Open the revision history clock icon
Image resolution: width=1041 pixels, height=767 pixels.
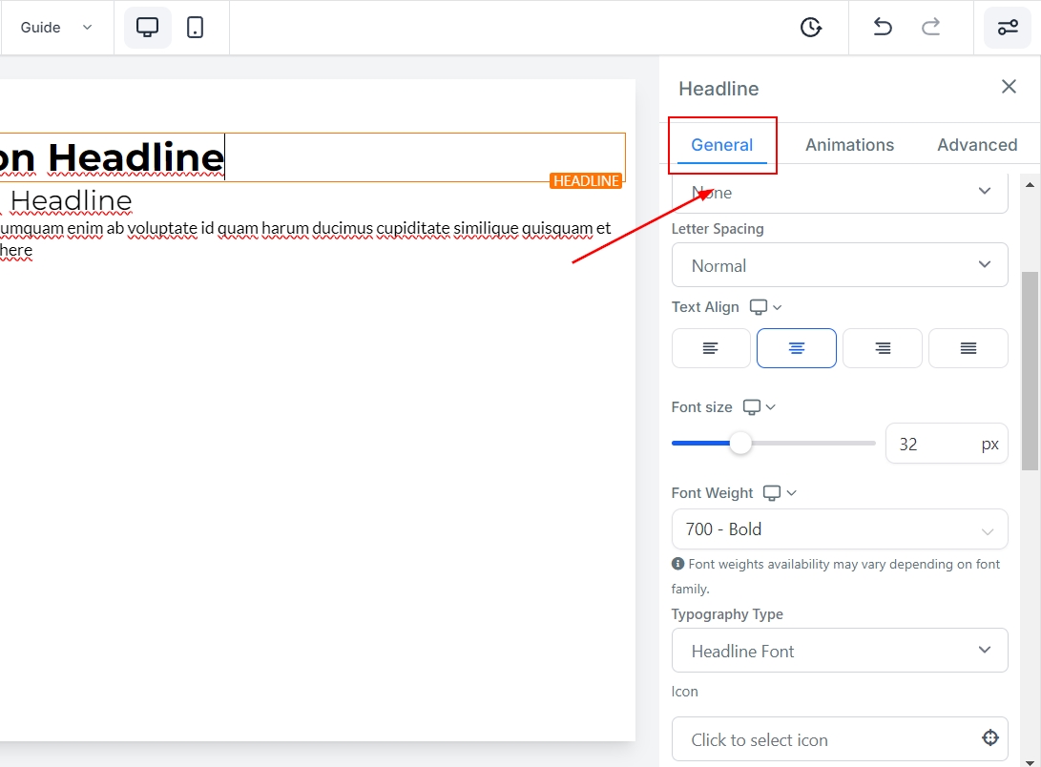pos(811,28)
